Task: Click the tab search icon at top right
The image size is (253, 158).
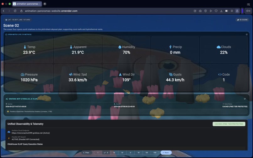Action: [248, 4]
